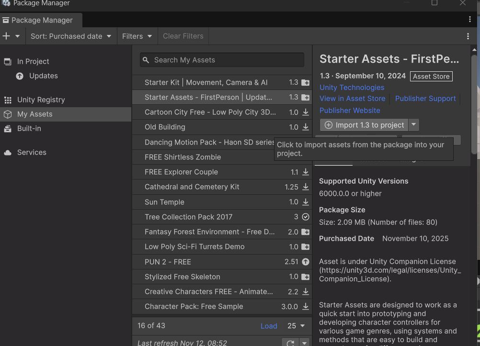Click the checkmark icon for Tree Collection Pack 2017
Screen dimensions: 480x346
[x=305, y=217]
